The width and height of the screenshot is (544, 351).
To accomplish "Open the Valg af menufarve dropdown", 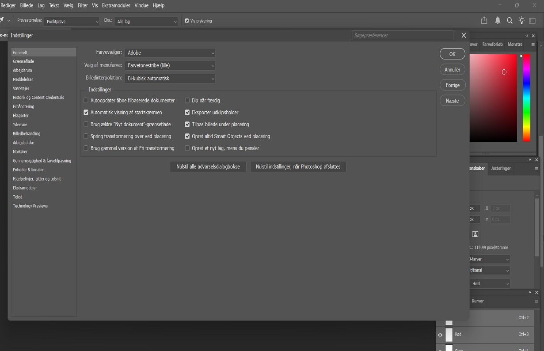I will (x=170, y=65).
